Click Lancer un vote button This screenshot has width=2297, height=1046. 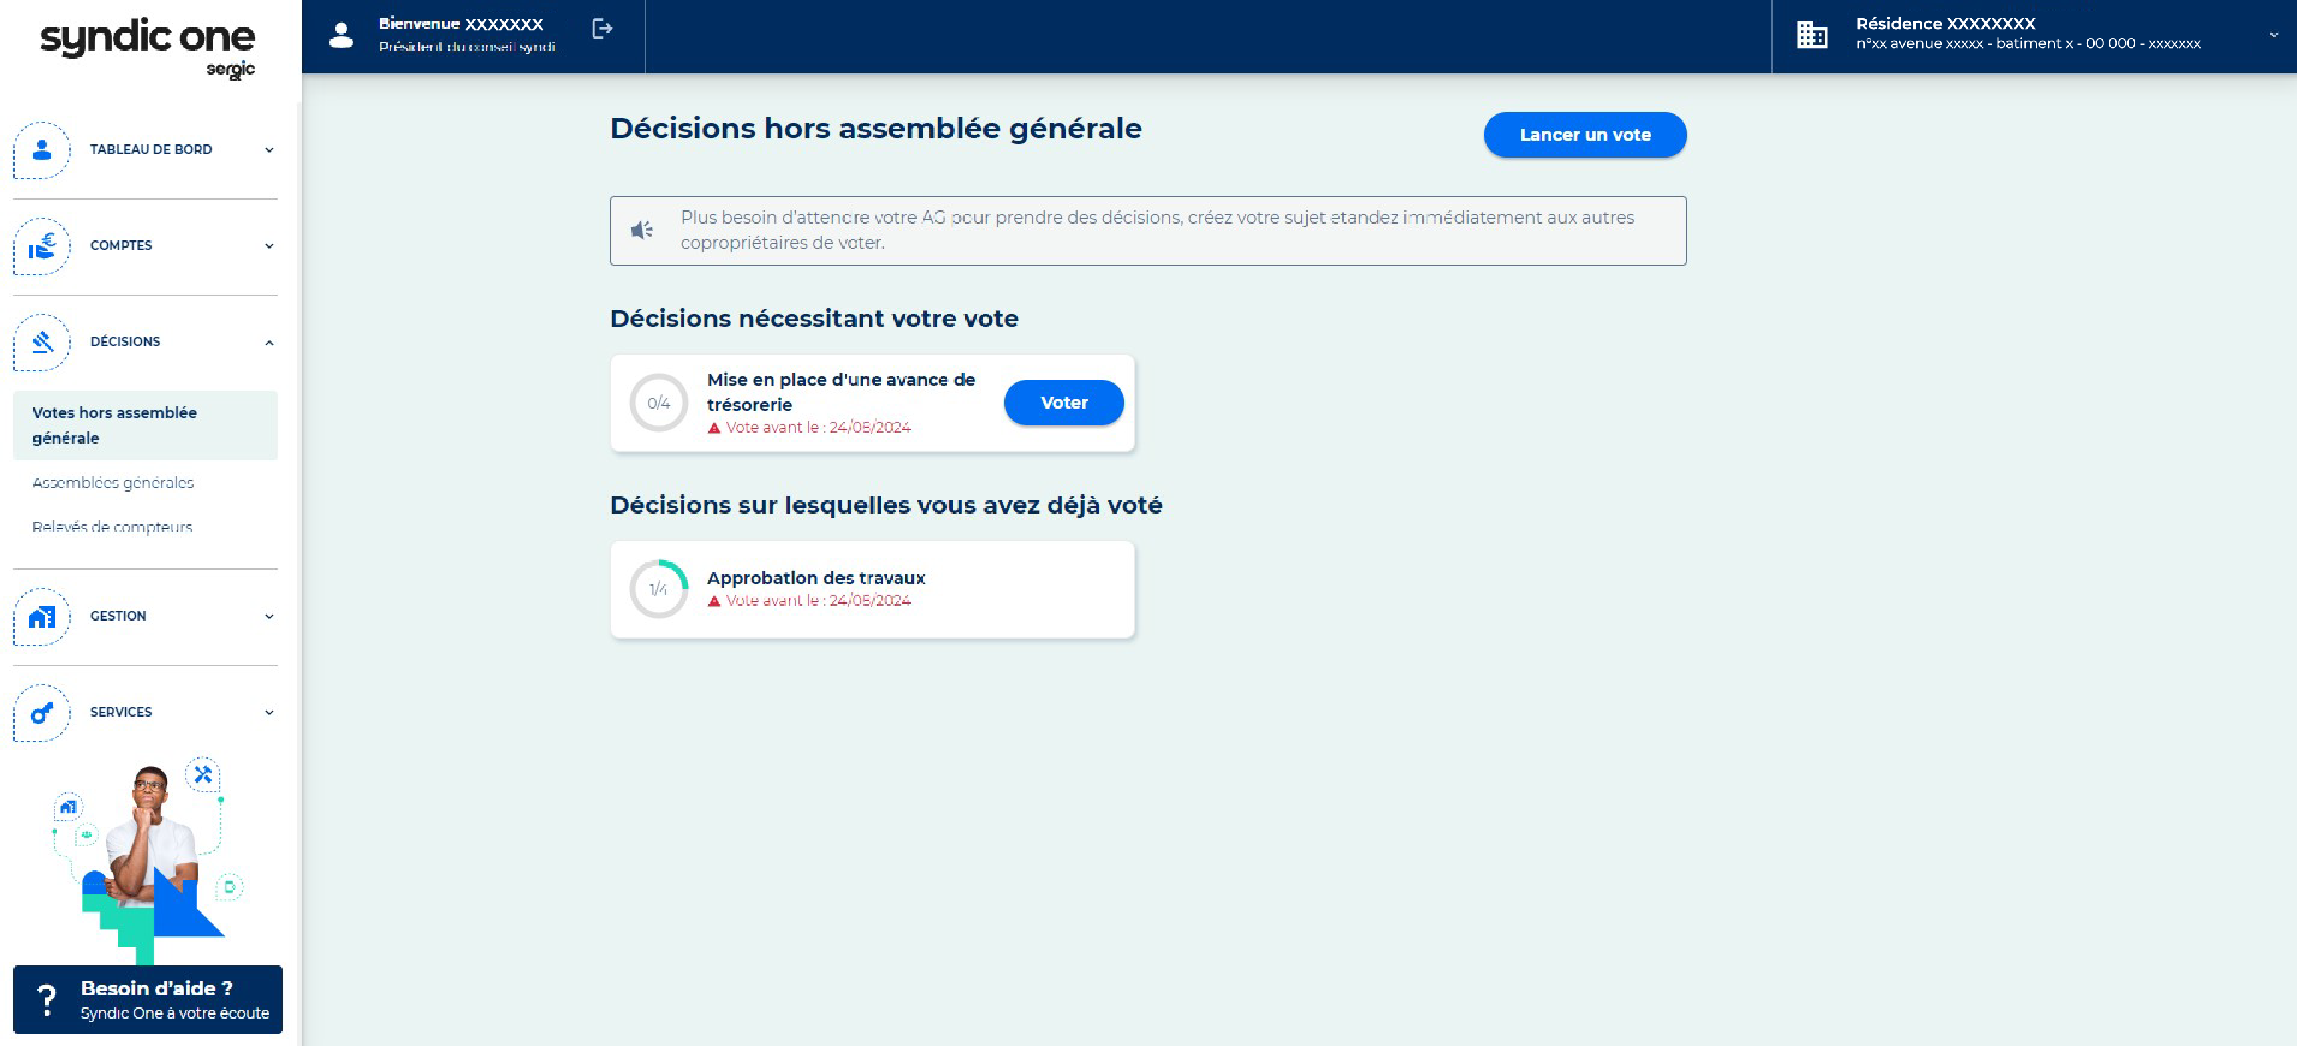pyautogui.click(x=1583, y=134)
